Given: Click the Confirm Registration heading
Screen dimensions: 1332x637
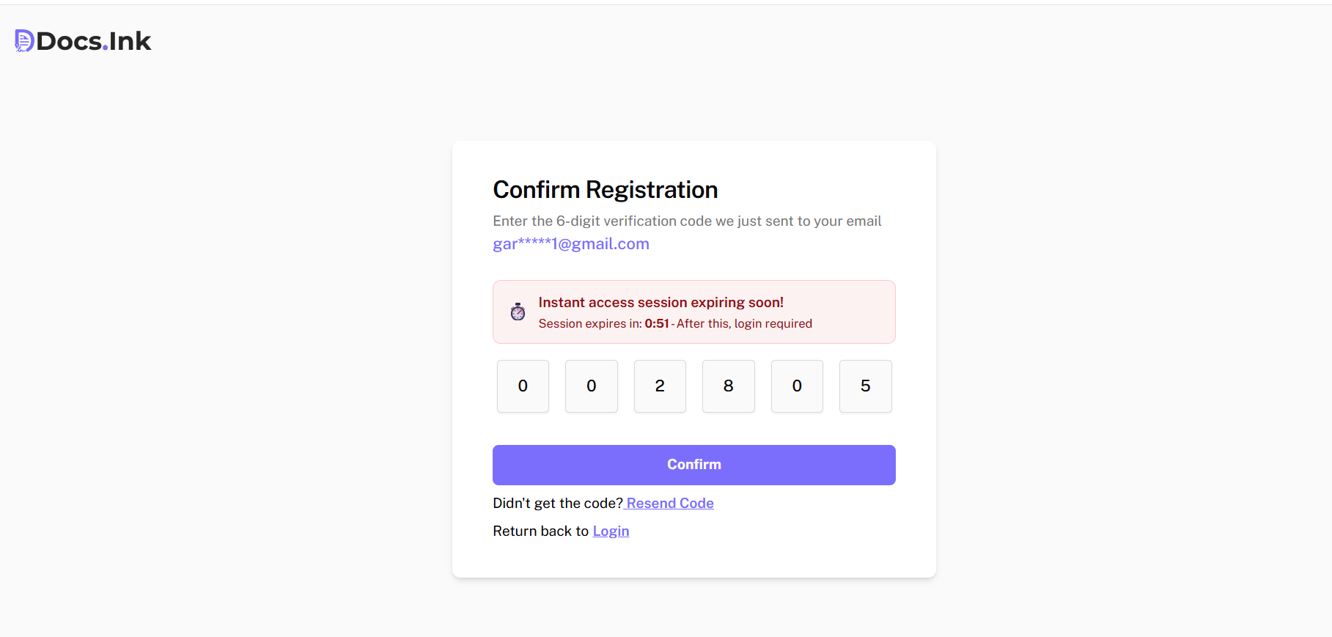Looking at the screenshot, I should point(605,190).
